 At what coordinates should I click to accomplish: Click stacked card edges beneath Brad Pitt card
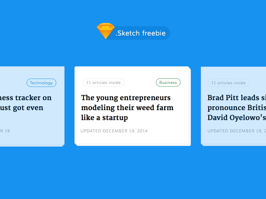tap(234, 145)
